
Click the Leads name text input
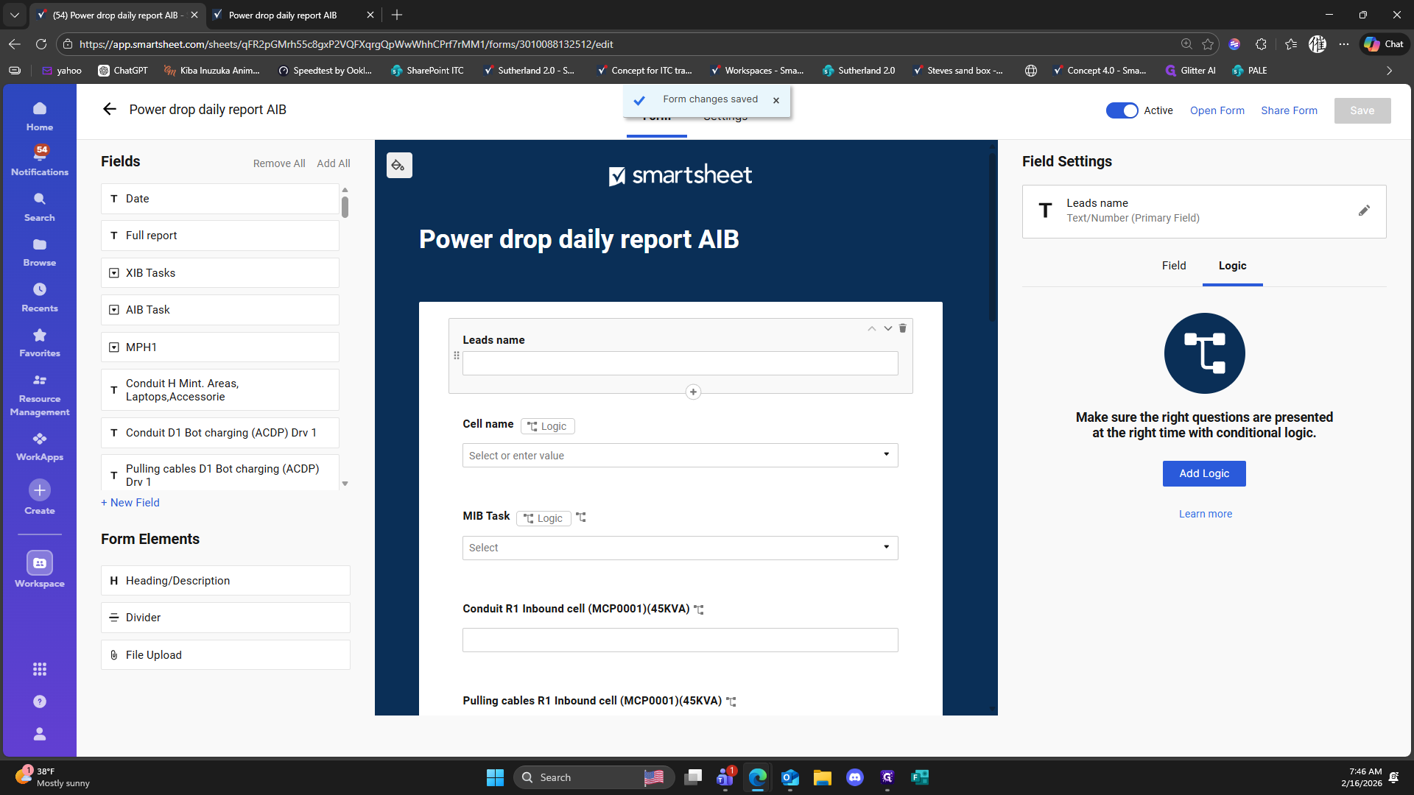680,363
